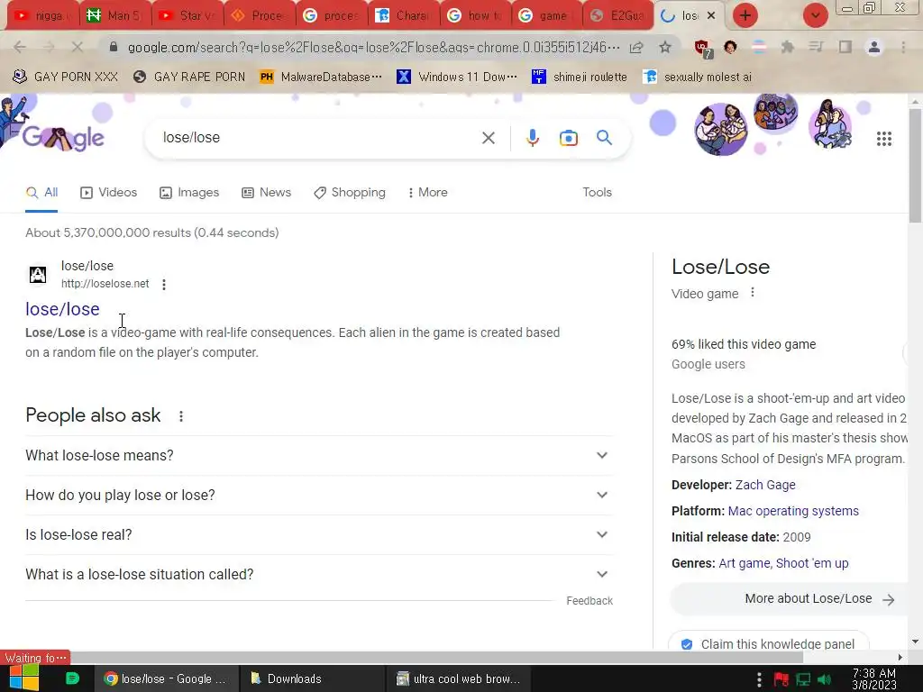Show hidden tray icons menu
Viewport: 923px width, 692px height.
[759, 679]
